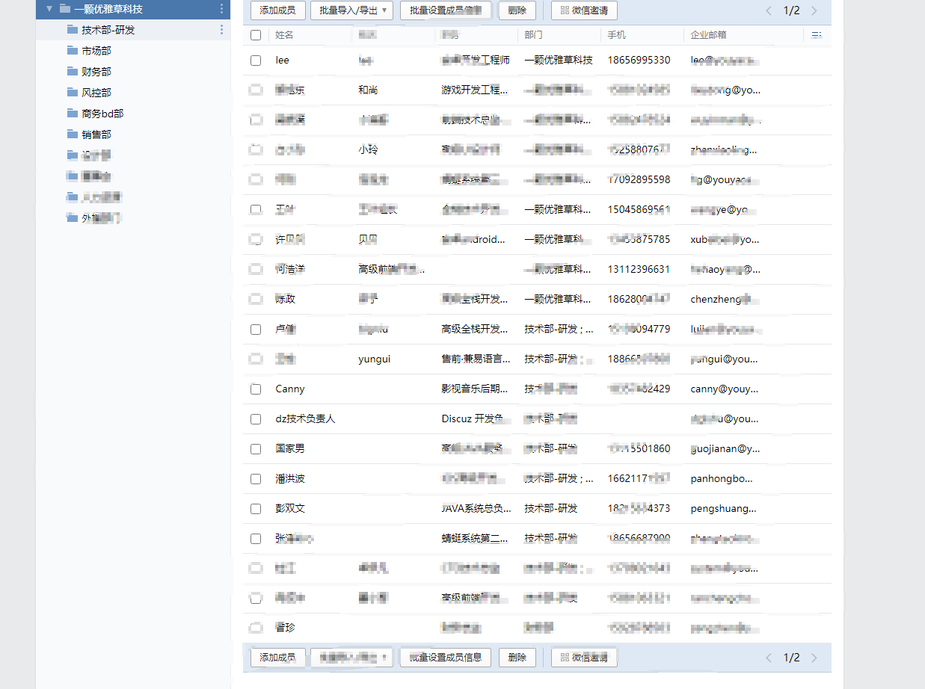The image size is (925, 689).
Task: Tick the checkbox for 彭双文
Action: coord(256,508)
